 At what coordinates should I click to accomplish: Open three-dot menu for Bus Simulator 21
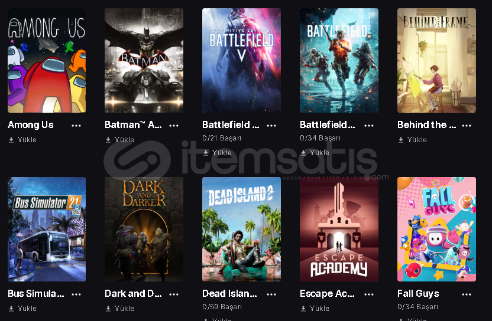pos(76,294)
